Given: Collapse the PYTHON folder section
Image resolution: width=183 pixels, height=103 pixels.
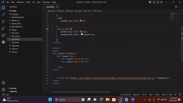Looking at the screenshot, I should (25, 11).
